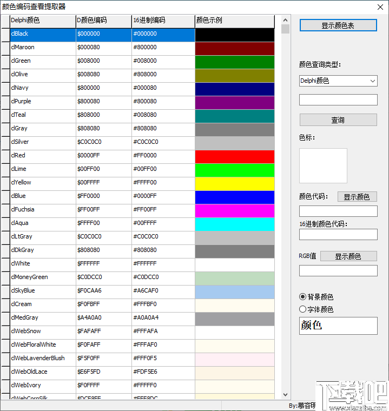Pick the purple swatch in clPurple row
This screenshot has height=411, width=389.
(235, 103)
